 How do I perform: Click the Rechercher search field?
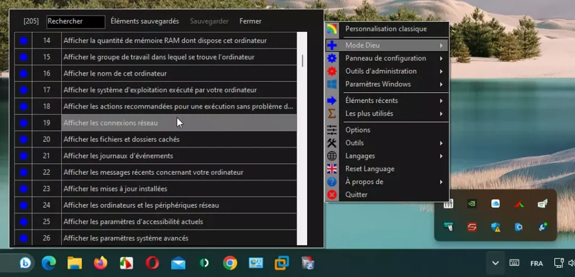tap(76, 22)
